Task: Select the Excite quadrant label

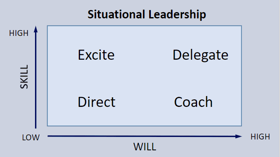Action: point(96,55)
